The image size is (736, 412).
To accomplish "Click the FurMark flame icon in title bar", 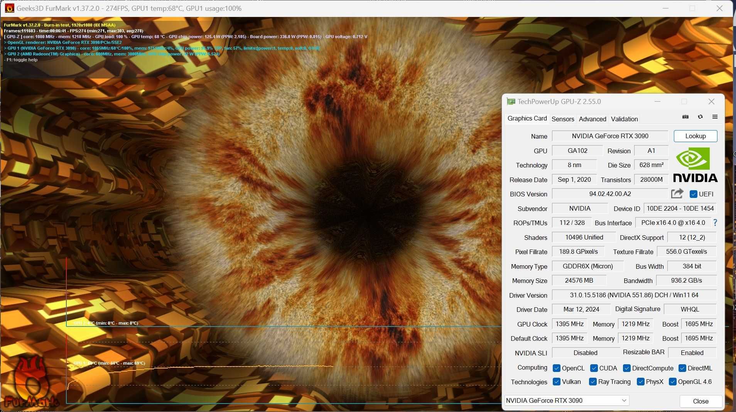I will pos(9,8).
